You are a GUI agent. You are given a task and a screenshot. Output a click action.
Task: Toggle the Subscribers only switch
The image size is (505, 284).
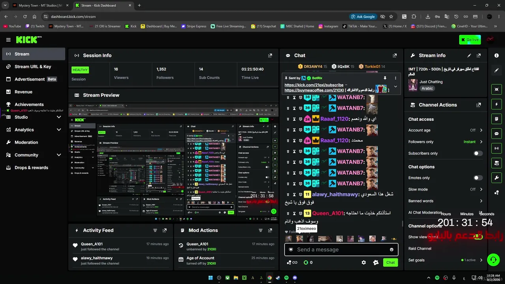[478, 153]
